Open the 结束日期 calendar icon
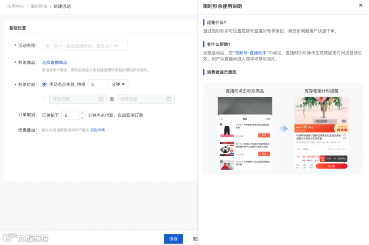369x245 pixels. (x=169, y=99)
